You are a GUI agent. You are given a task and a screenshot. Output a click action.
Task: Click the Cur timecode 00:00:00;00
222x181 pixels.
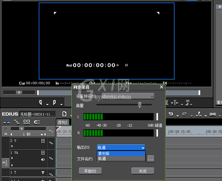tap(38, 83)
